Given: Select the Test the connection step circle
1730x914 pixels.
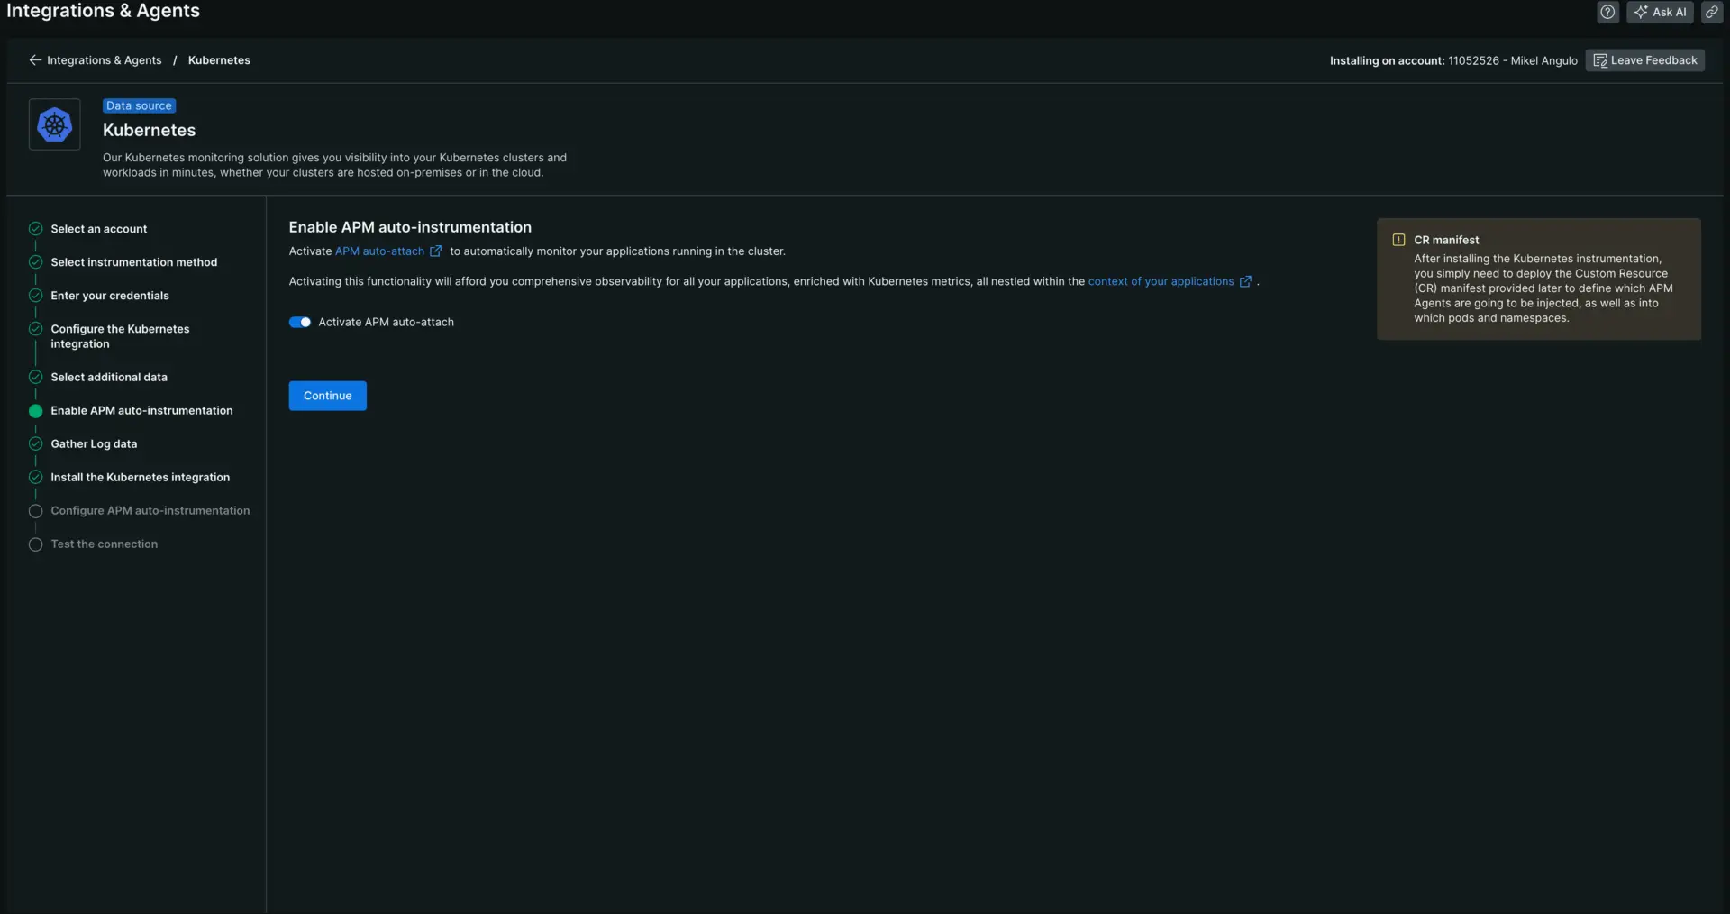Looking at the screenshot, I should pyautogui.click(x=36, y=544).
